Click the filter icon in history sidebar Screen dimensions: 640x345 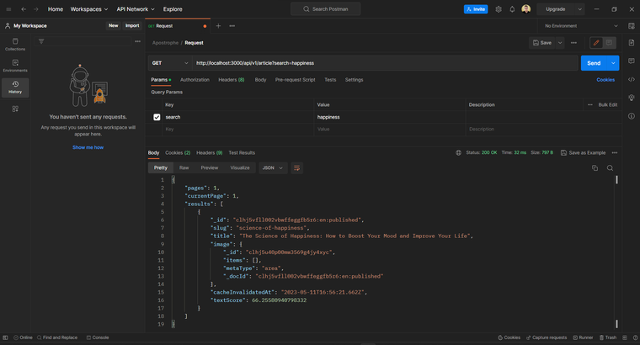pyautogui.click(x=41, y=41)
